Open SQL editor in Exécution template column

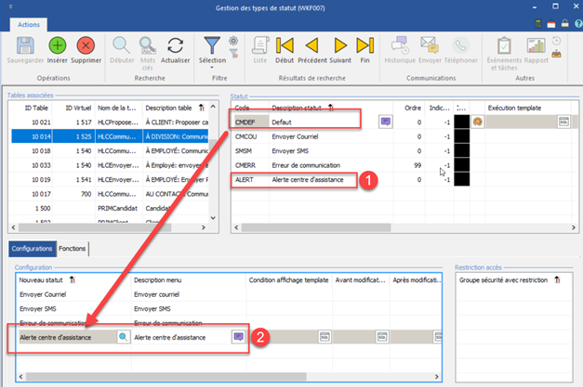click(563, 121)
